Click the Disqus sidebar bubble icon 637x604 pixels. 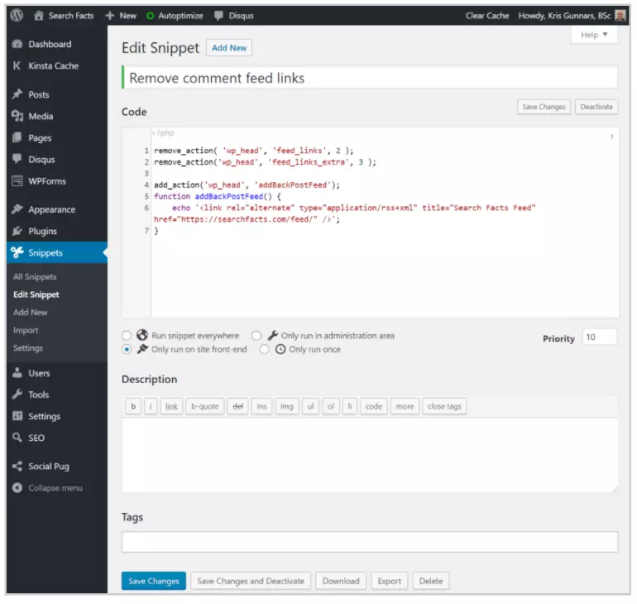(x=17, y=159)
